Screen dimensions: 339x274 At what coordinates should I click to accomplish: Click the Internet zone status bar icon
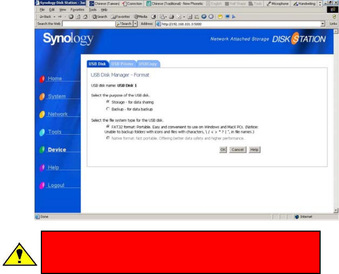pyautogui.click(x=297, y=217)
